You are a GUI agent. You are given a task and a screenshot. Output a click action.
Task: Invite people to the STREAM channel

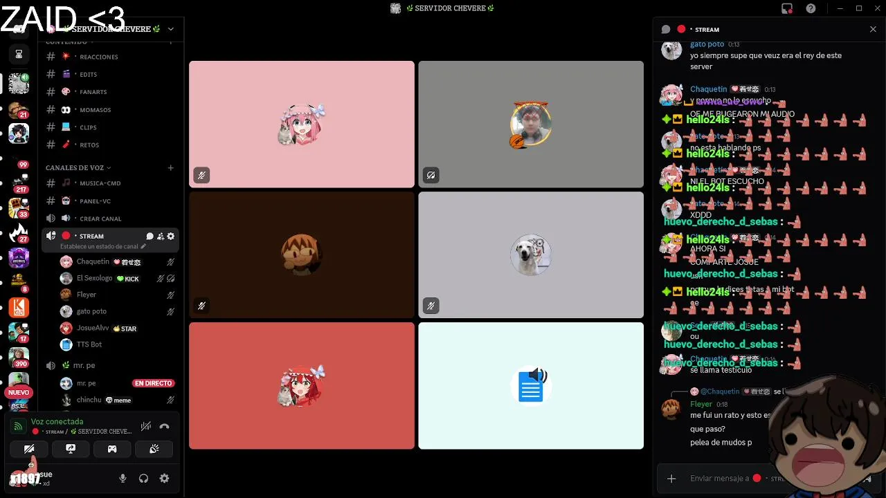[x=160, y=236]
